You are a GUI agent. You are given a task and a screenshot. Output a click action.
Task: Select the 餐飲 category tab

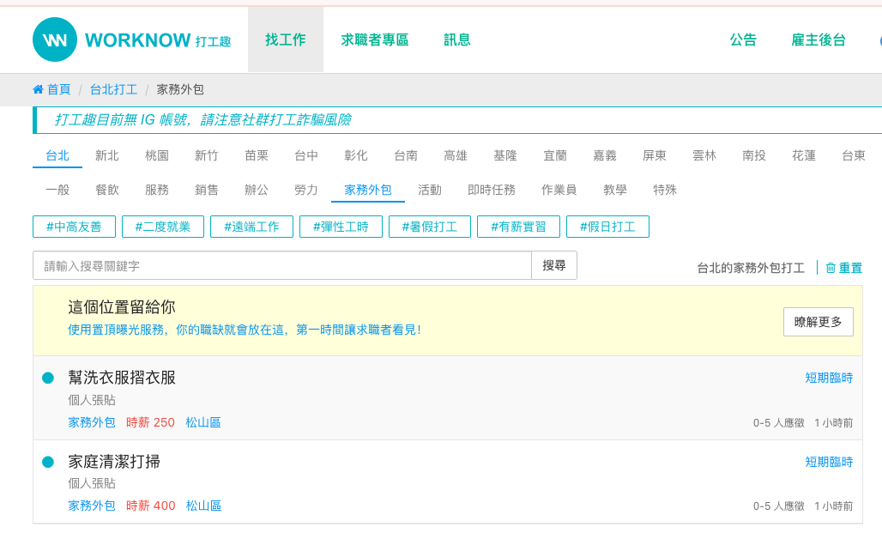(107, 190)
